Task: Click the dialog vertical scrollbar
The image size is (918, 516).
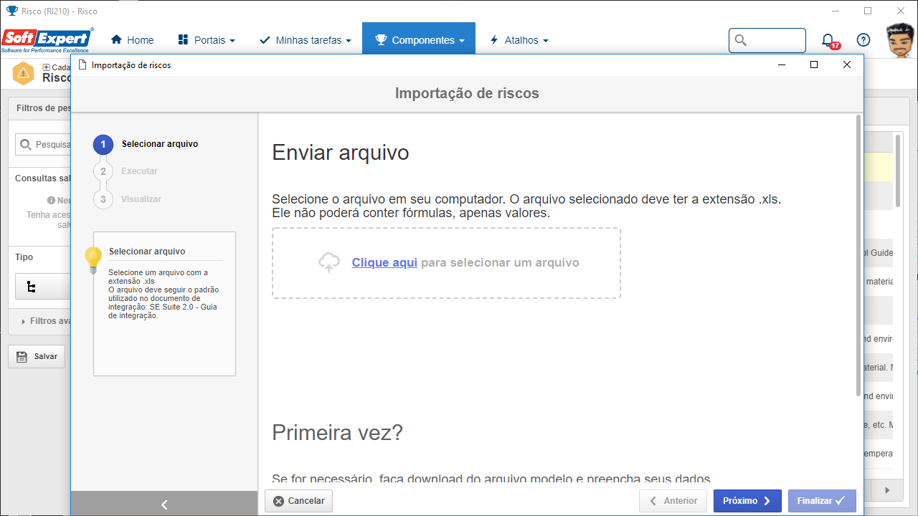Action: coord(859,255)
